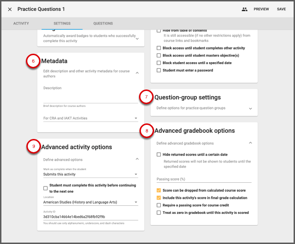Toggle Hide returned scores until a certain date

pyautogui.click(x=159, y=155)
